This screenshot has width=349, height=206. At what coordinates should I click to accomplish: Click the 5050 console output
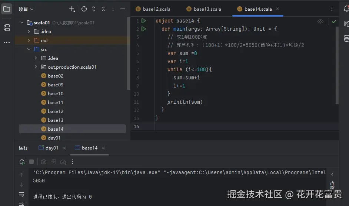click(39, 181)
